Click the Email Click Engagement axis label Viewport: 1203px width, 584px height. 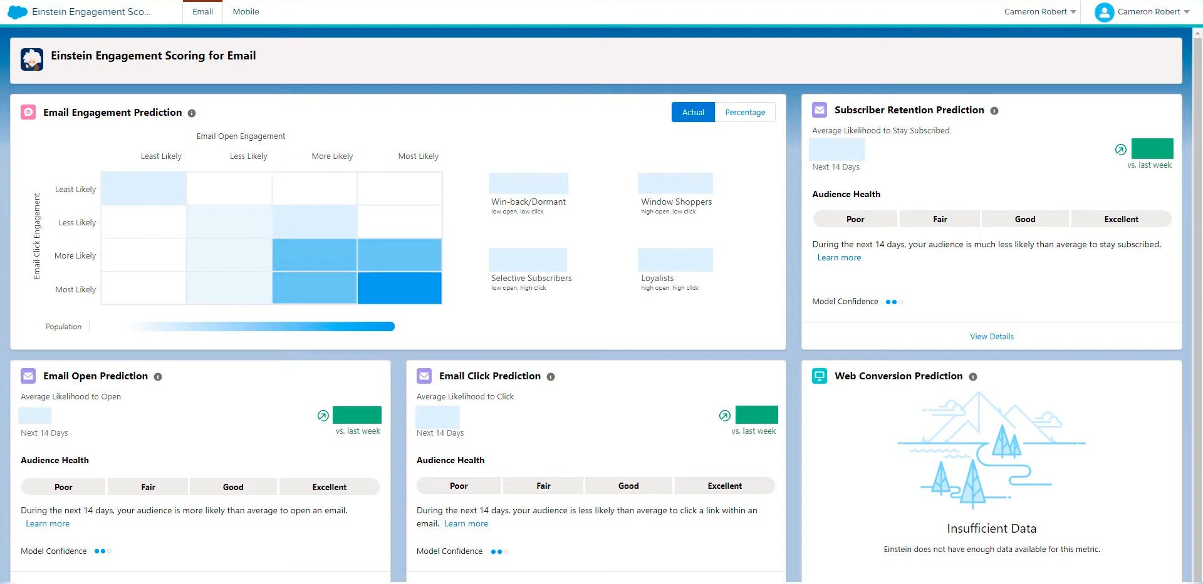(37, 236)
